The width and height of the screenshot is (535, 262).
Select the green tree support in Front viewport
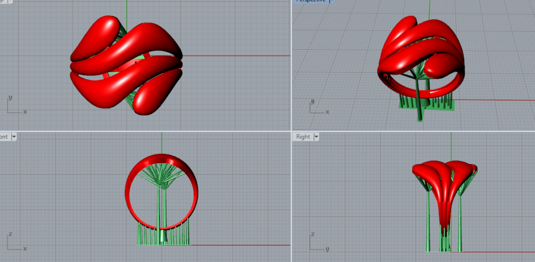tap(161, 203)
